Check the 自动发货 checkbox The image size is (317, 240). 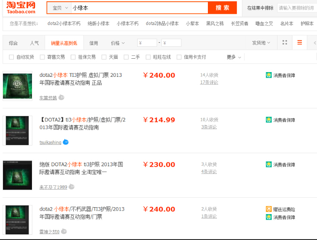[12, 57]
